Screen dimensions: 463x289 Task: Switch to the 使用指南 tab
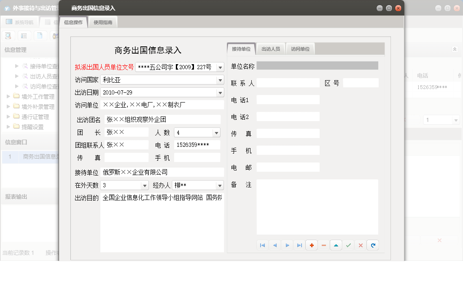103,22
